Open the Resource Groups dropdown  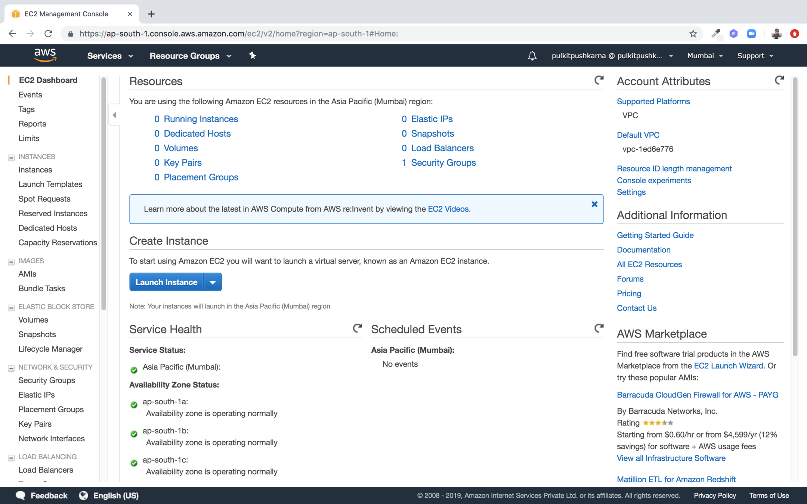[191, 56]
